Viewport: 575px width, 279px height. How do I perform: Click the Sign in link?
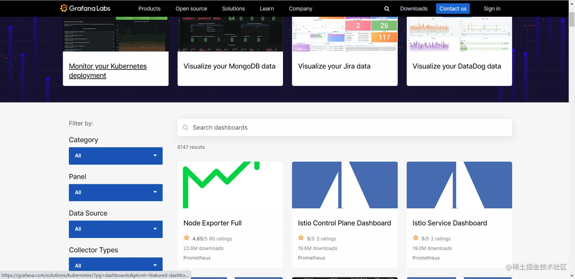tap(492, 9)
